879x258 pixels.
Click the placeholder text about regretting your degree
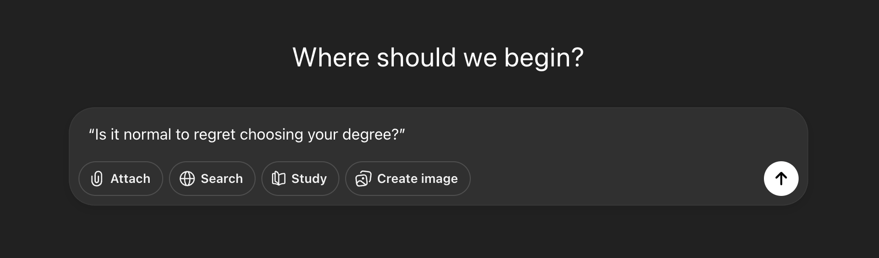246,134
